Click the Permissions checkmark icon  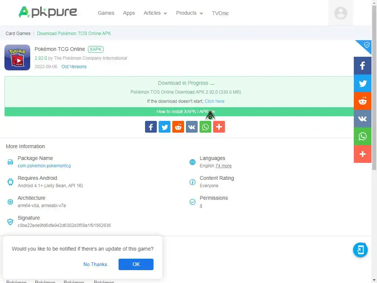[x=193, y=202]
